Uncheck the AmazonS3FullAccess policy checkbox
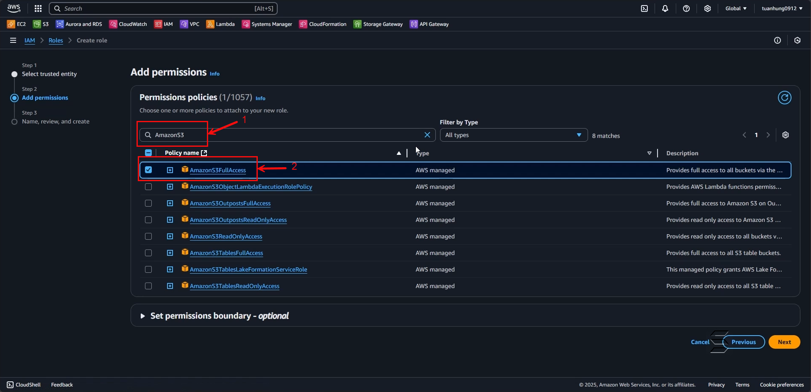The width and height of the screenshot is (811, 392). point(148,170)
